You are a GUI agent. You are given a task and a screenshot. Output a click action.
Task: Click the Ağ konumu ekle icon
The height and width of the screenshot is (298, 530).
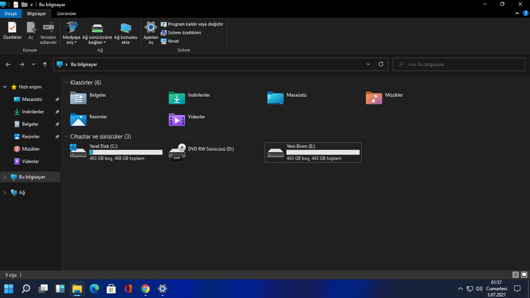[125, 33]
